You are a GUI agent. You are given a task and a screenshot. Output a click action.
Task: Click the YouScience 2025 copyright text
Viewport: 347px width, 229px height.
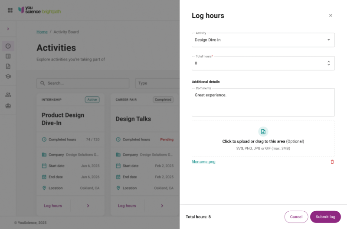click(30, 223)
